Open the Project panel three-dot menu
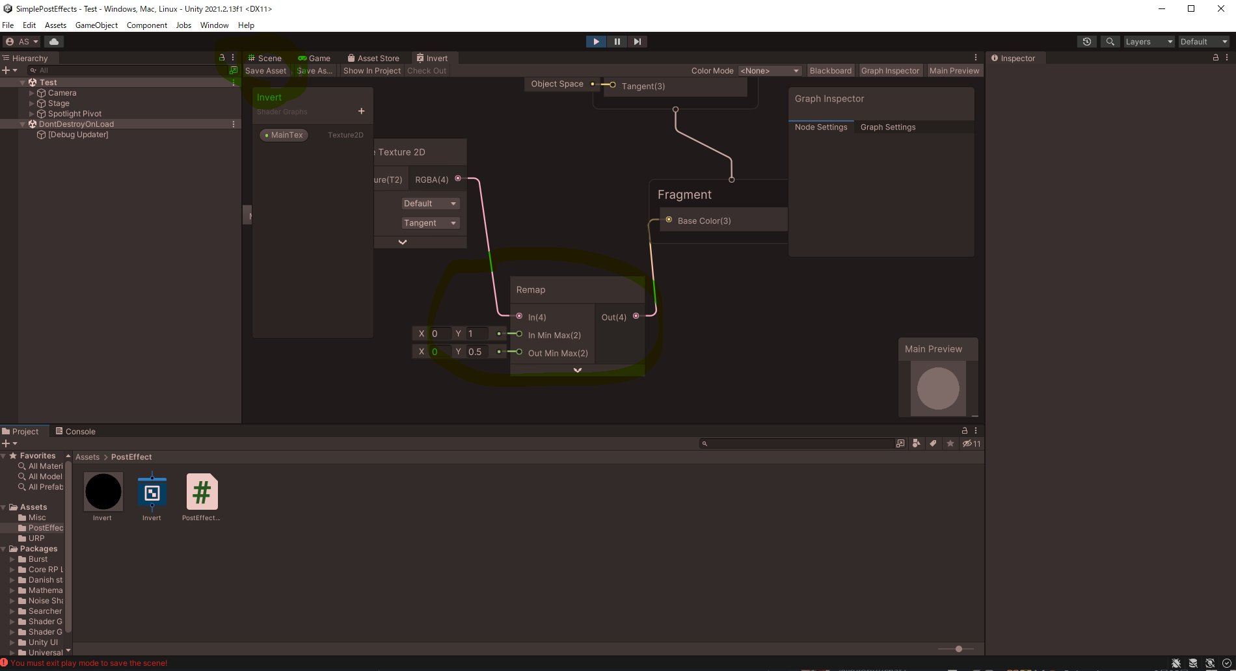 pyautogui.click(x=976, y=431)
